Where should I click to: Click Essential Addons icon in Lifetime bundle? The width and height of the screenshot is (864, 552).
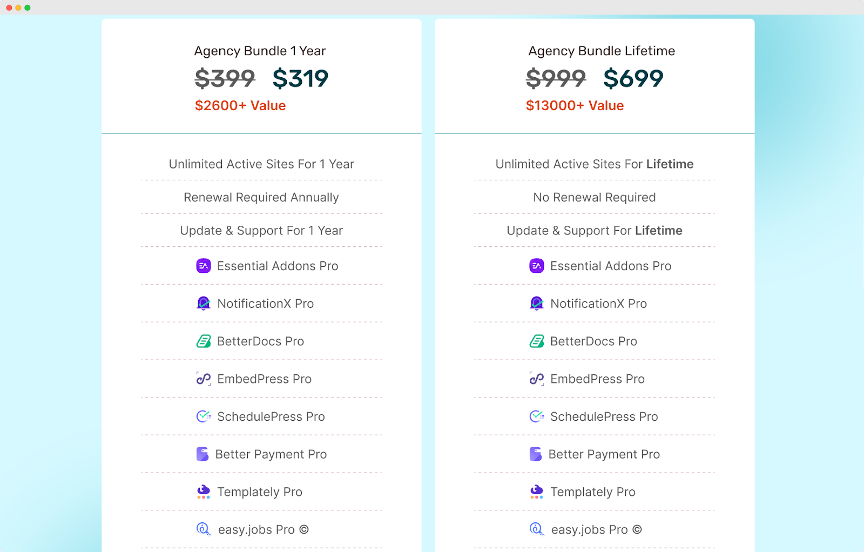pos(537,266)
